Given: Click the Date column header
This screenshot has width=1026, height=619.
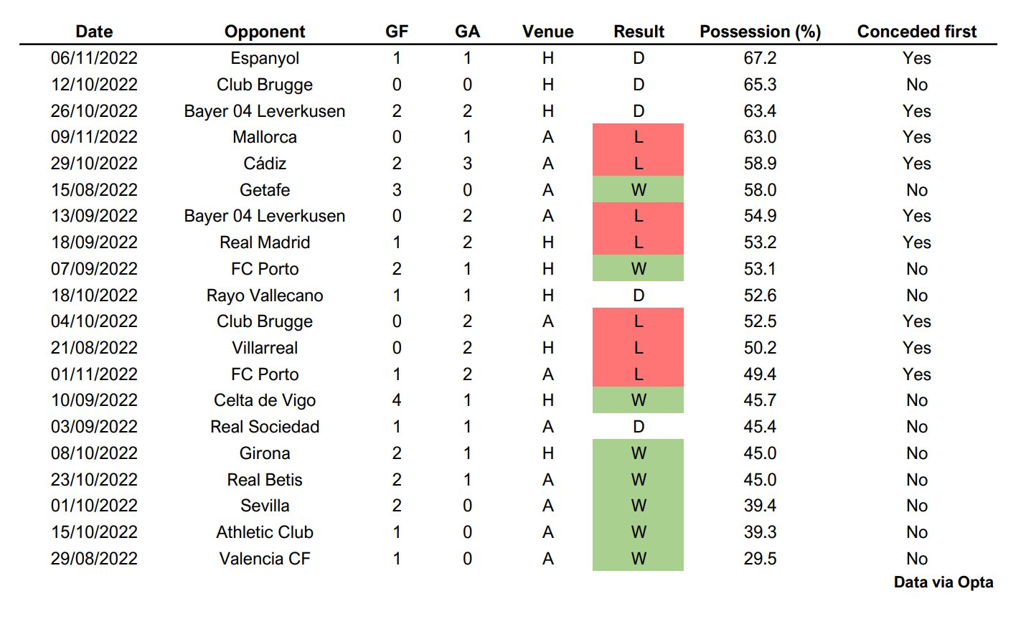Looking at the screenshot, I should (94, 32).
